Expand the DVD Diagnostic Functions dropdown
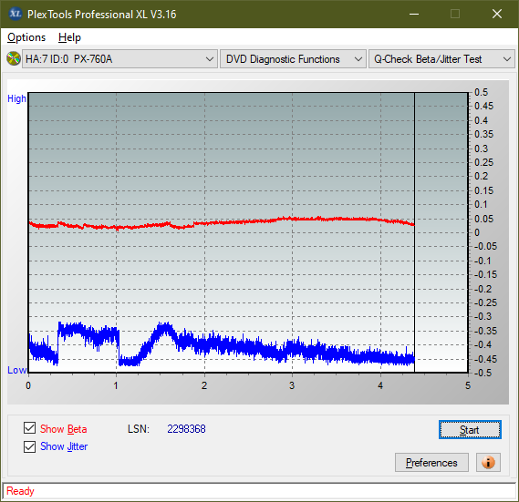Viewport: 519px width, 502px height. 293,59
